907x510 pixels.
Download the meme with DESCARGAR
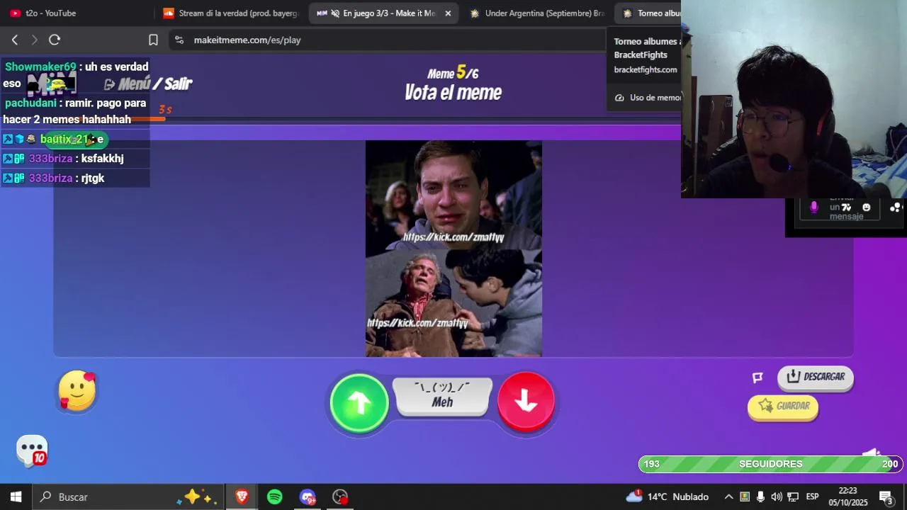pyautogui.click(x=816, y=377)
